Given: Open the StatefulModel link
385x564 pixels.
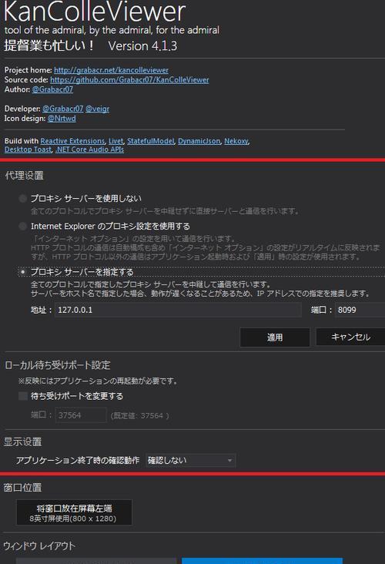Looking at the screenshot, I should point(151,141).
